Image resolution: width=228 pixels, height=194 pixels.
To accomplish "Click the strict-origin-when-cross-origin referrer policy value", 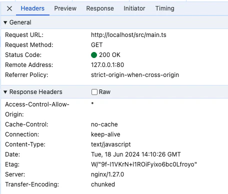I will pos(135,75).
